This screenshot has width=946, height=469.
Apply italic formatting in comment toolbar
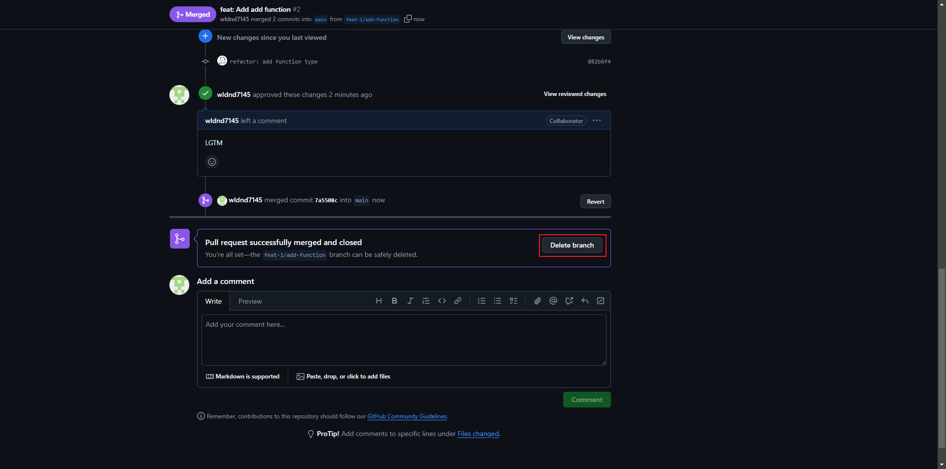[410, 301]
